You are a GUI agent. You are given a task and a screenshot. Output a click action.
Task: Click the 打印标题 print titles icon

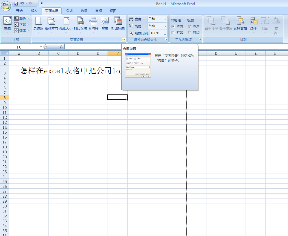pyautogui.click(x=118, y=21)
